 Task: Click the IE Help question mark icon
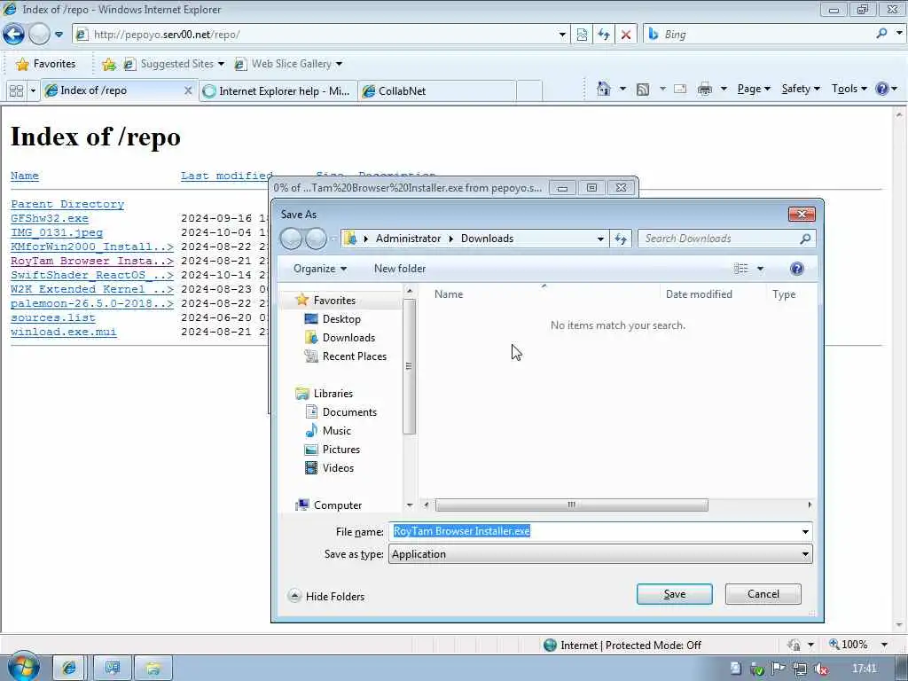(x=882, y=89)
